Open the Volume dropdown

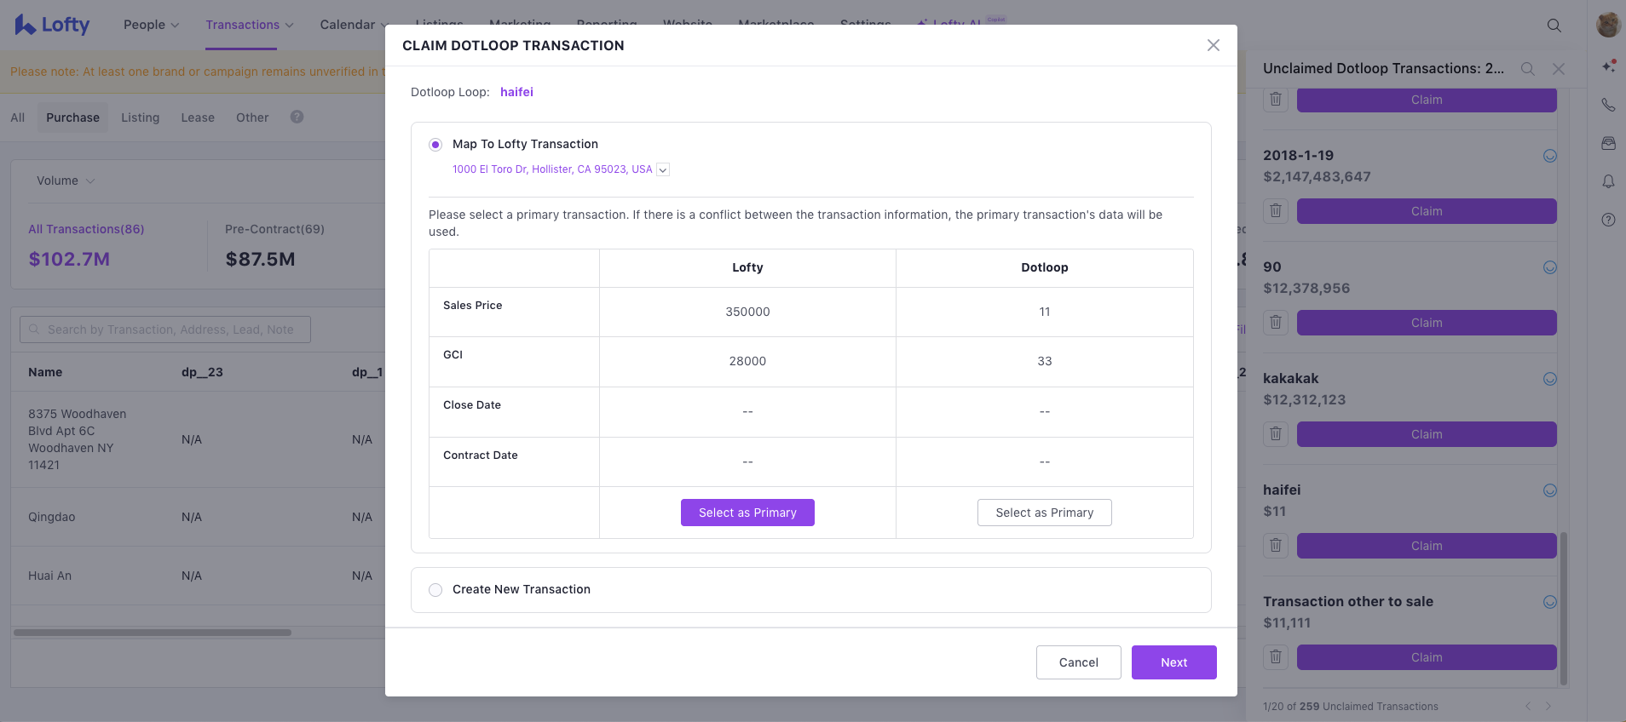coord(66,180)
